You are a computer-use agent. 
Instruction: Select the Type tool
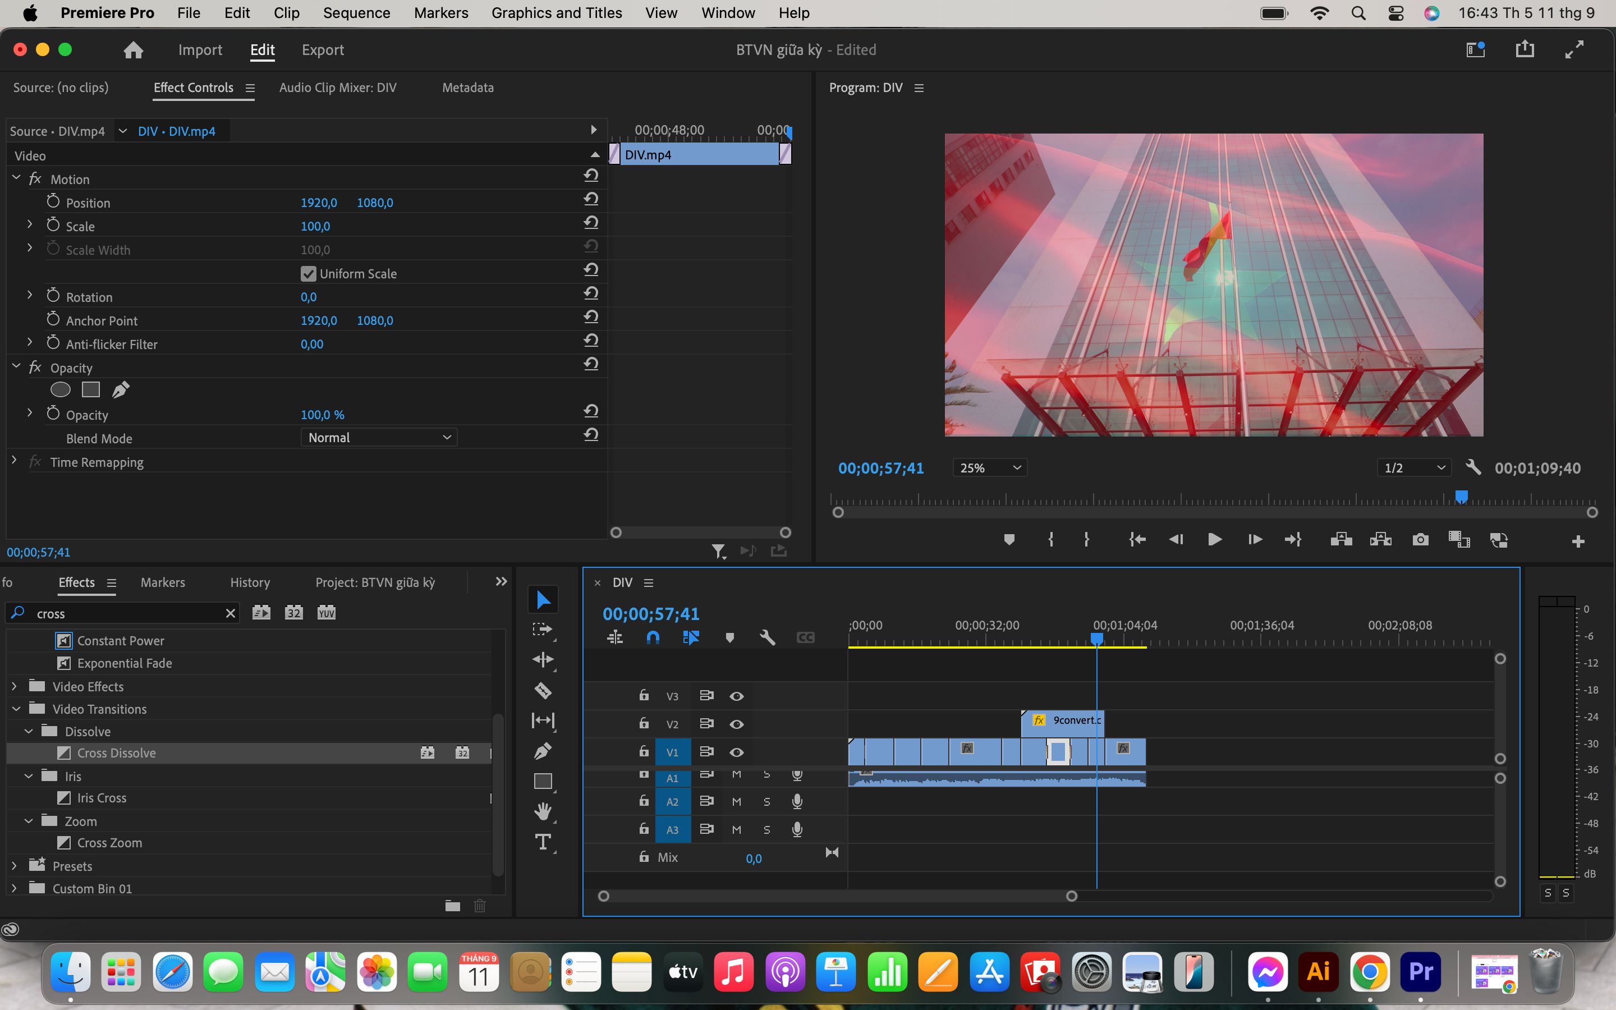pos(543,842)
